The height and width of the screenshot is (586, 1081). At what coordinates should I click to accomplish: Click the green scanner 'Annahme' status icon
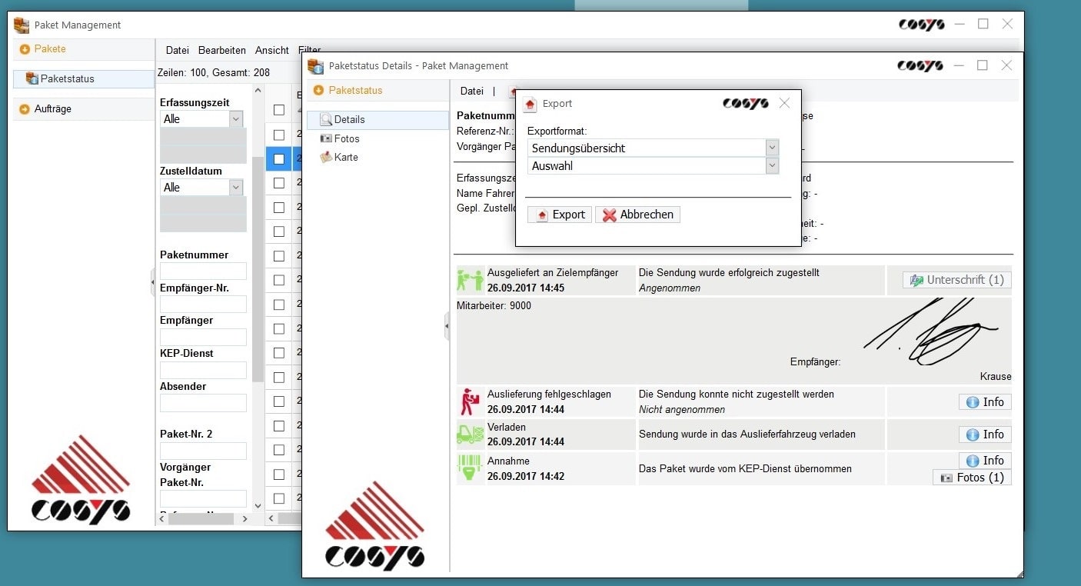[x=470, y=468]
